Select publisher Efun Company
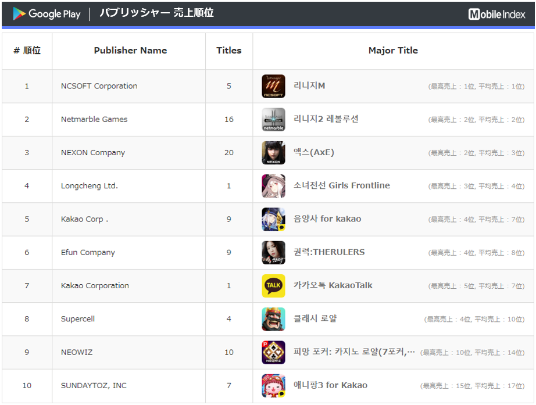The image size is (536, 405). point(88,253)
